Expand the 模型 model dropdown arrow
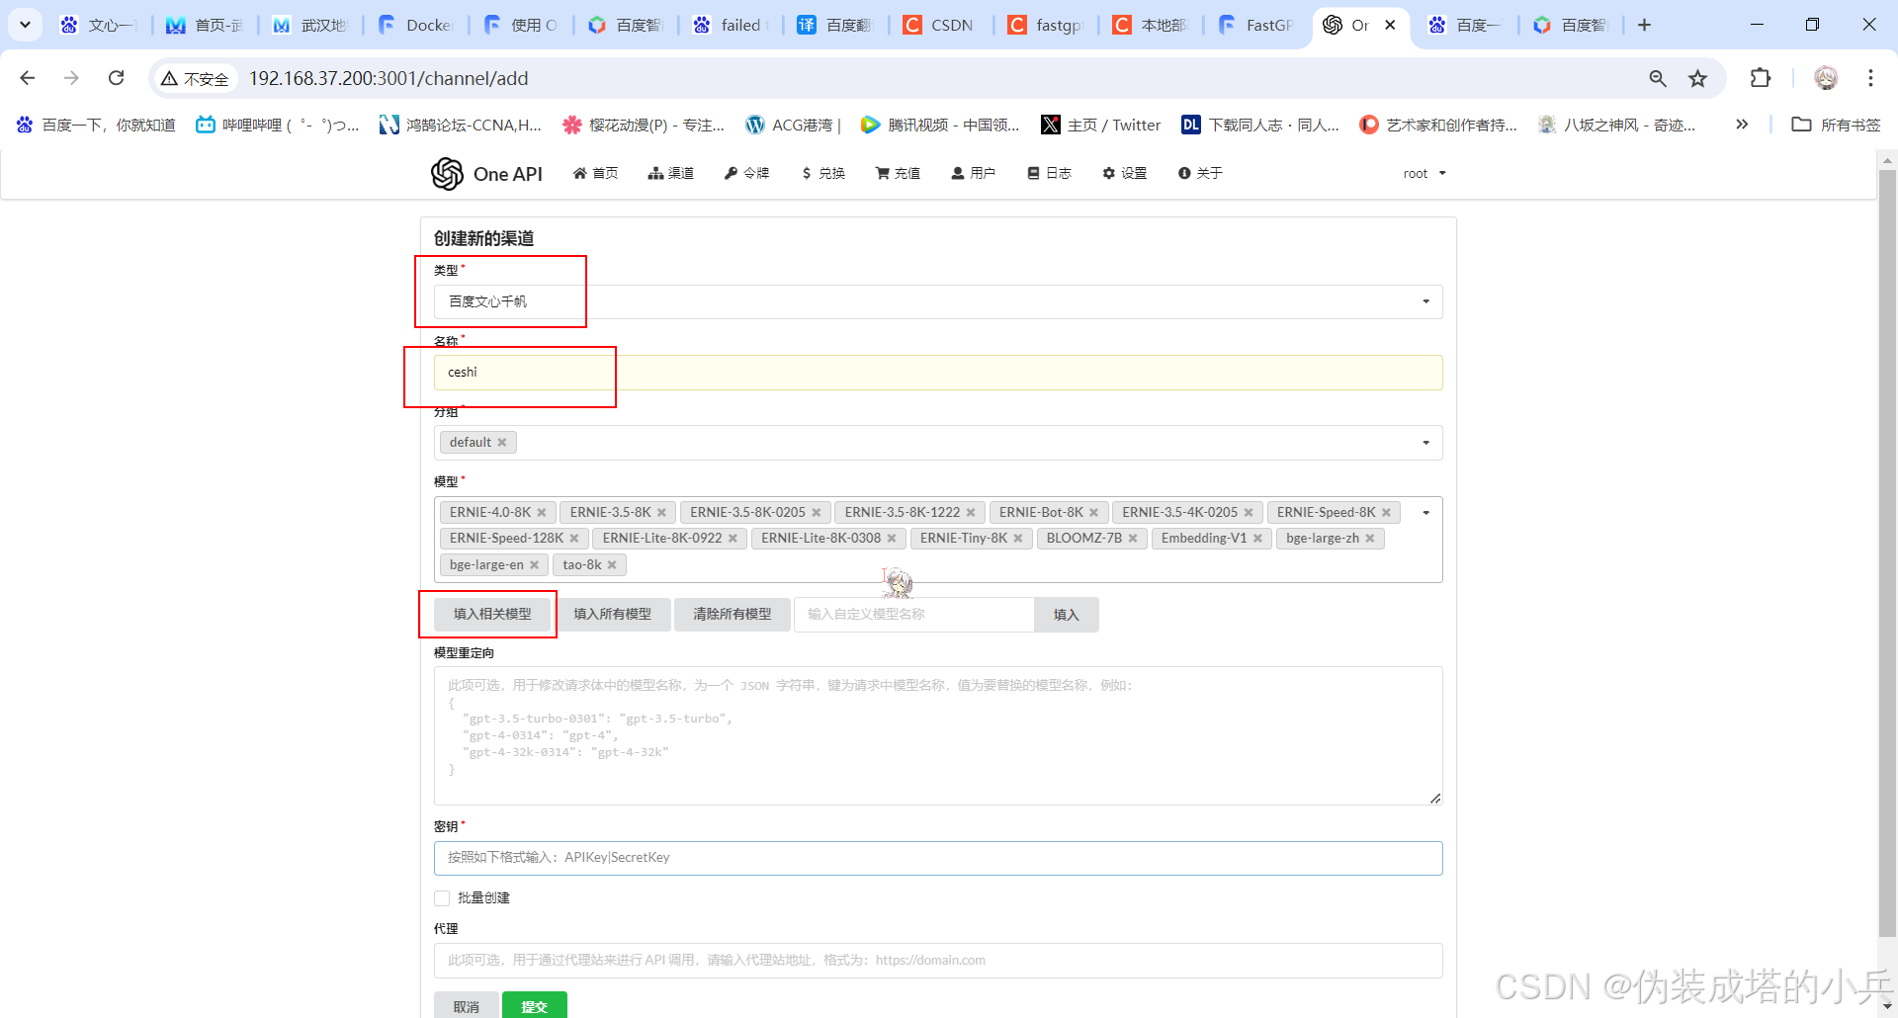 click(1425, 513)
